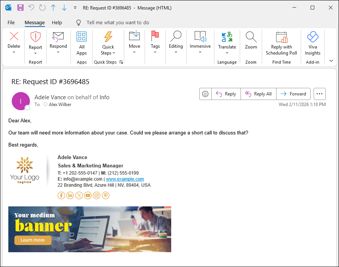Click the Delete red X icon
This screenshot has height=267, width=339.
coord(14,36)
